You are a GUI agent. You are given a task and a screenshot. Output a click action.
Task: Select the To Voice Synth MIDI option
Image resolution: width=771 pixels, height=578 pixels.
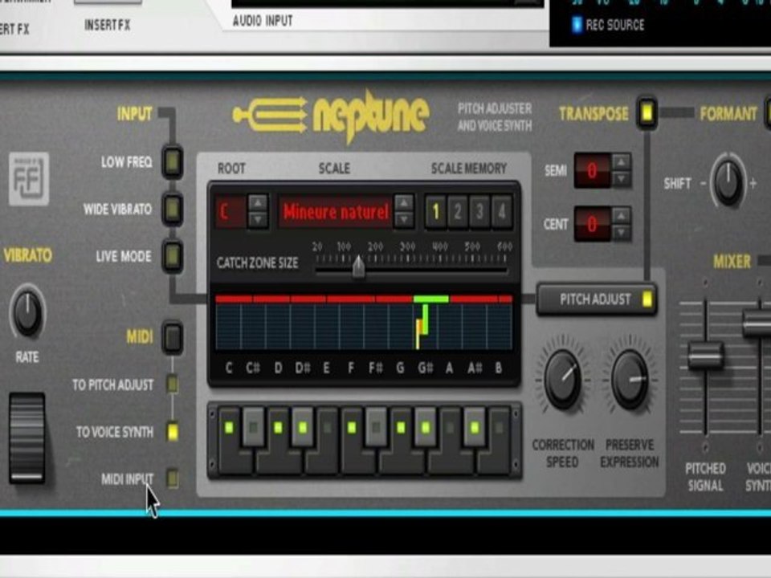point(173,432)
